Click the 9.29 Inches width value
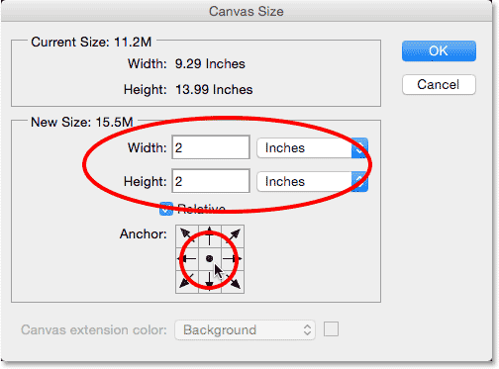Viewport: 499px width, 369px height. 210,63
